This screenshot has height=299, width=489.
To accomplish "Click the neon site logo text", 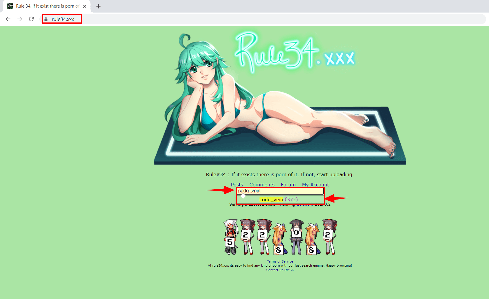I will tap(295, 53).
